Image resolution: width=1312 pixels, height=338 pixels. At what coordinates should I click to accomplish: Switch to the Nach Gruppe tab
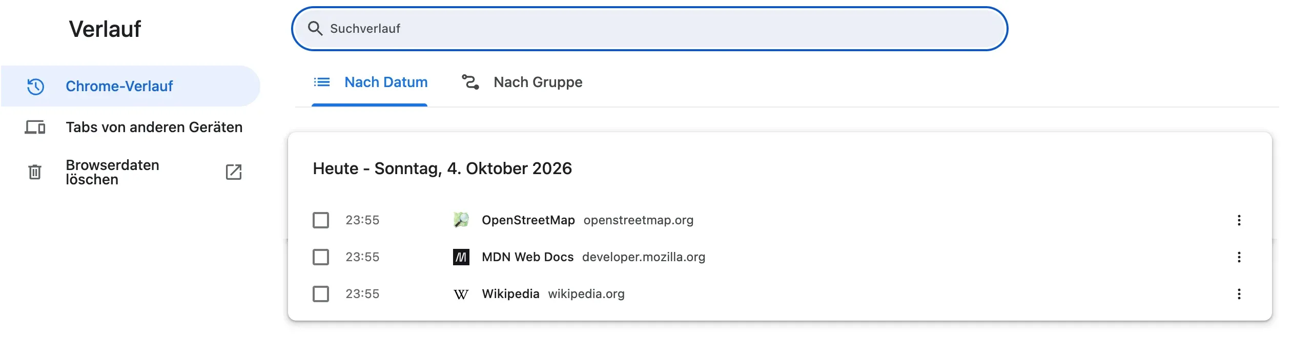(521, 82)
